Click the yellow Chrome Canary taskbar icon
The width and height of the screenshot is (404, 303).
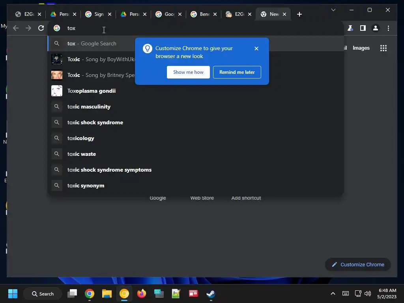coord(124,294)
